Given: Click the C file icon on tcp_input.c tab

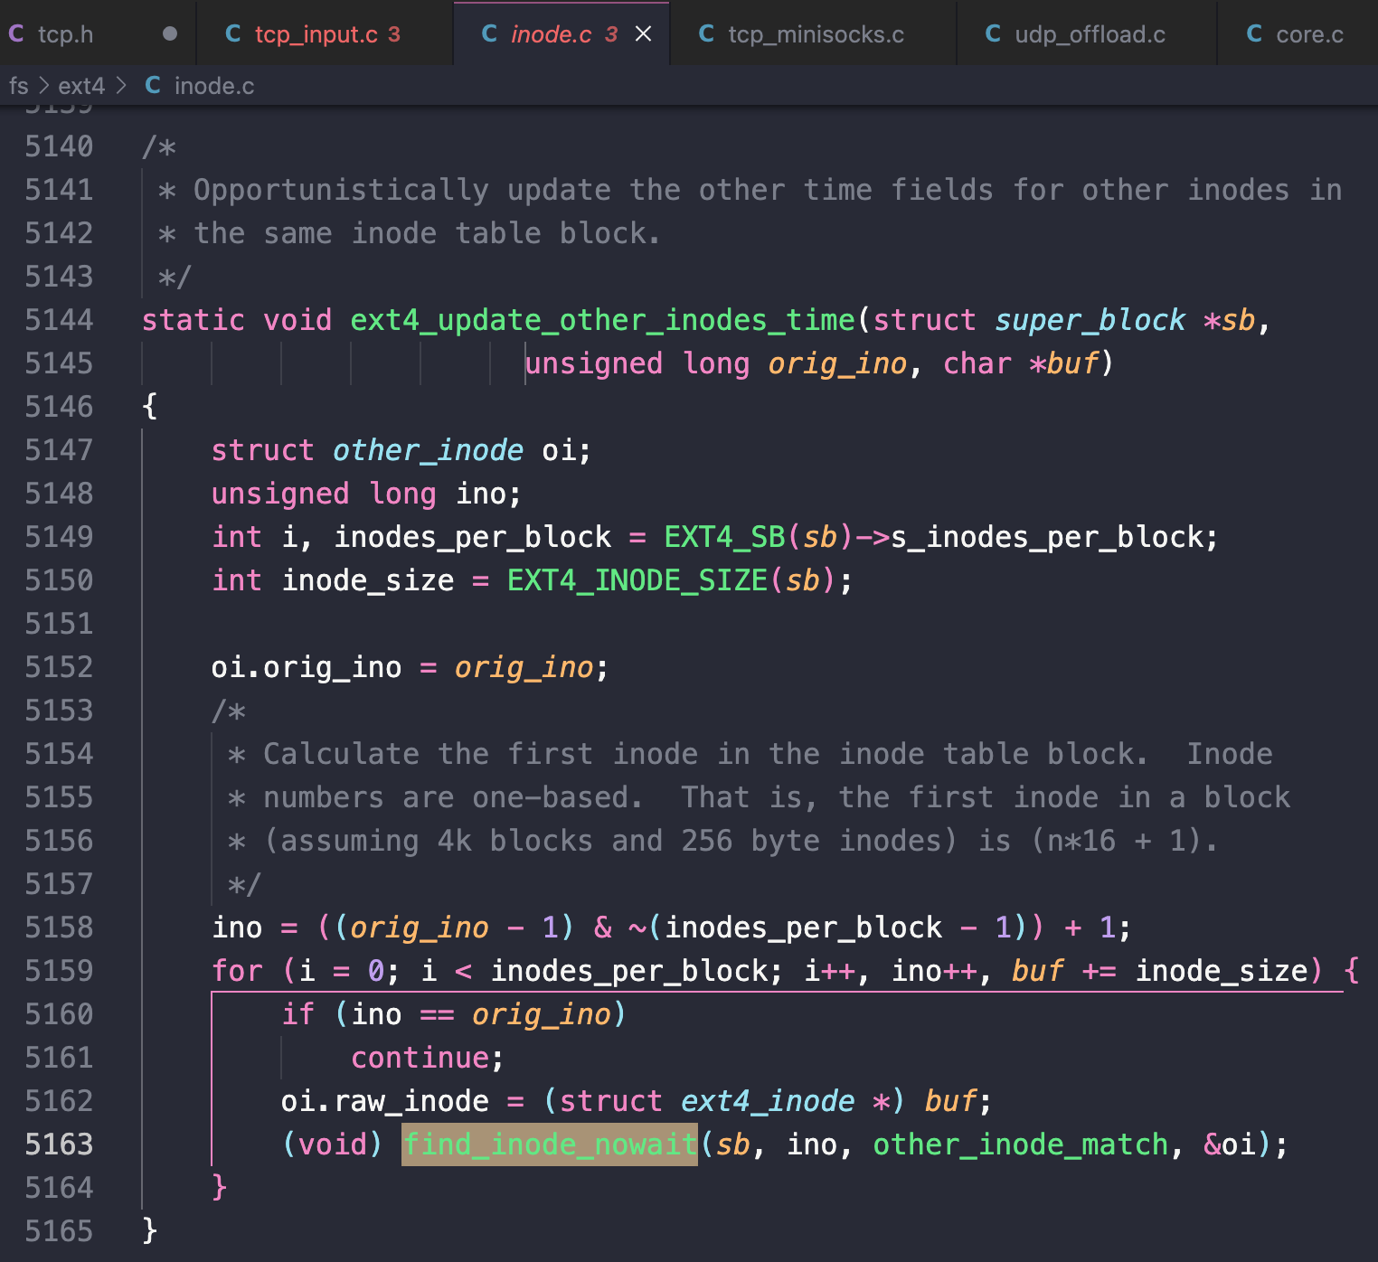Looking at the screenshot, I should pyautogui.click(x=233, y=33).
